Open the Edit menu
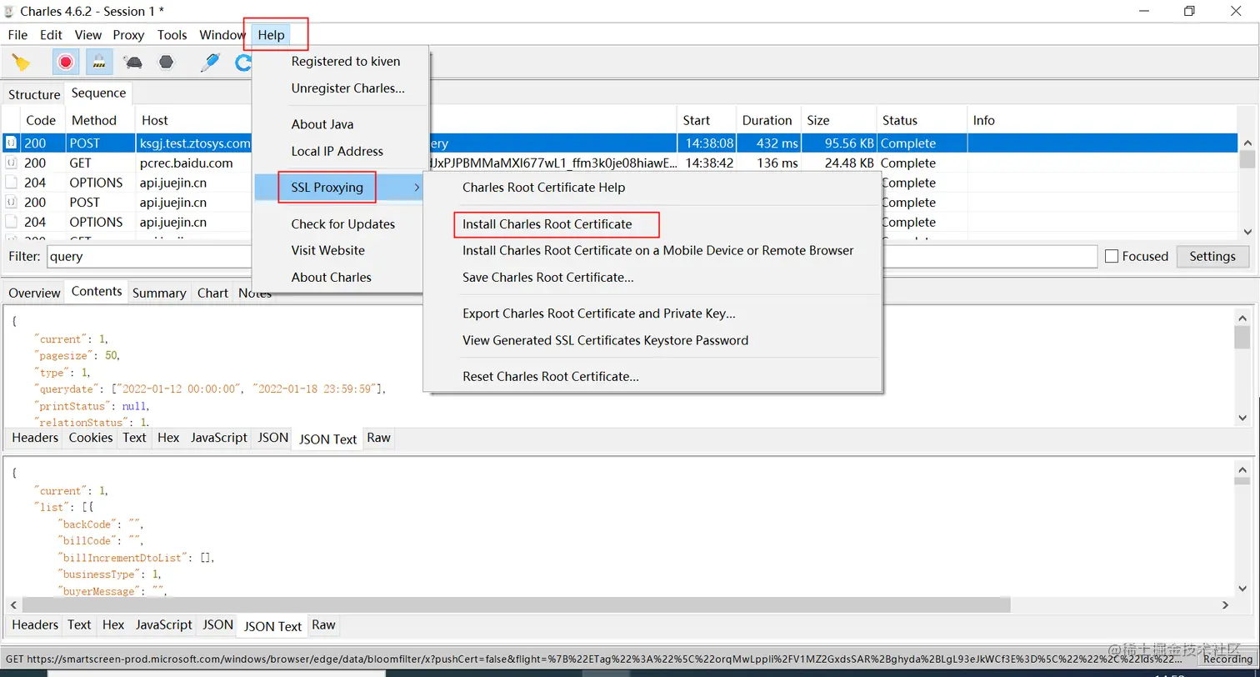 pyautogui.click(x=51, y=35)
